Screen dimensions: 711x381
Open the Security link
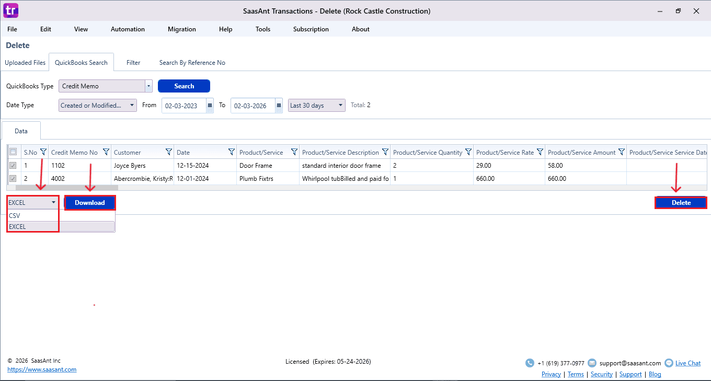[602, 374]
